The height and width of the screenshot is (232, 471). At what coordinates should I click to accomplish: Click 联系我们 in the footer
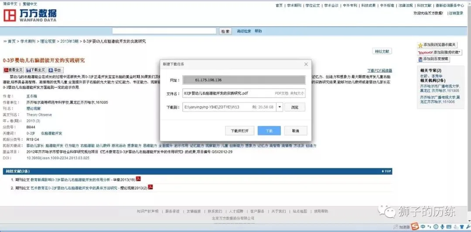[215, 211]
